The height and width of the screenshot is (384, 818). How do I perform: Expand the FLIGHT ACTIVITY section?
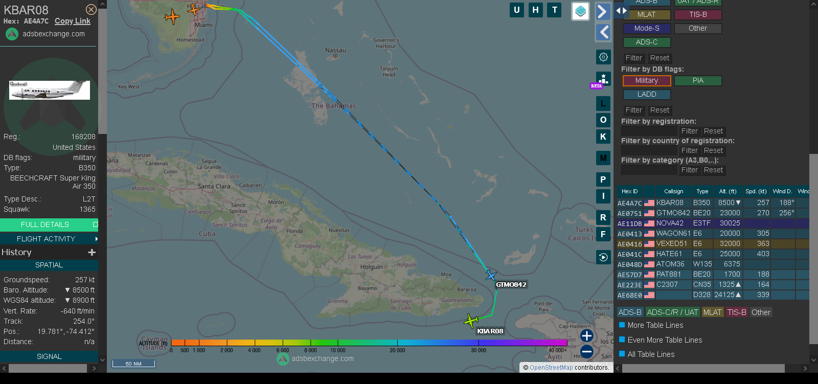(49, 239)
